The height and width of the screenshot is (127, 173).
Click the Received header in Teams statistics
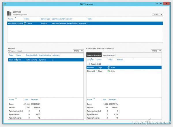pos(34,99)
